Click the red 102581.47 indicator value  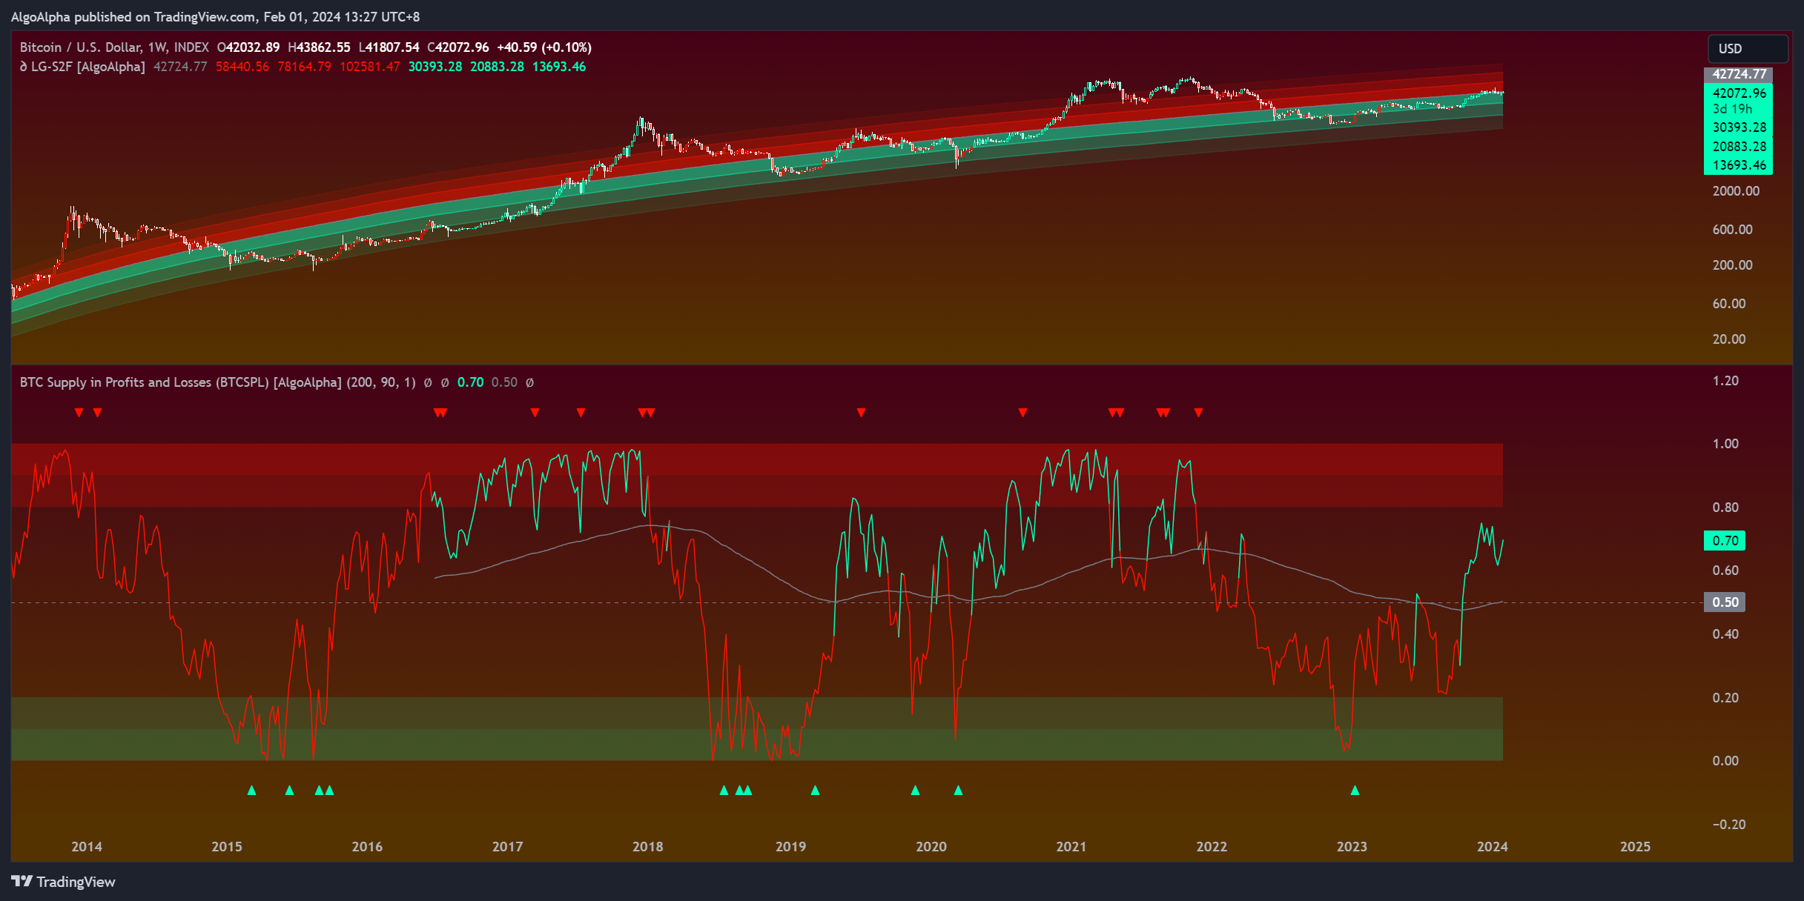click(x=369, y=67)
